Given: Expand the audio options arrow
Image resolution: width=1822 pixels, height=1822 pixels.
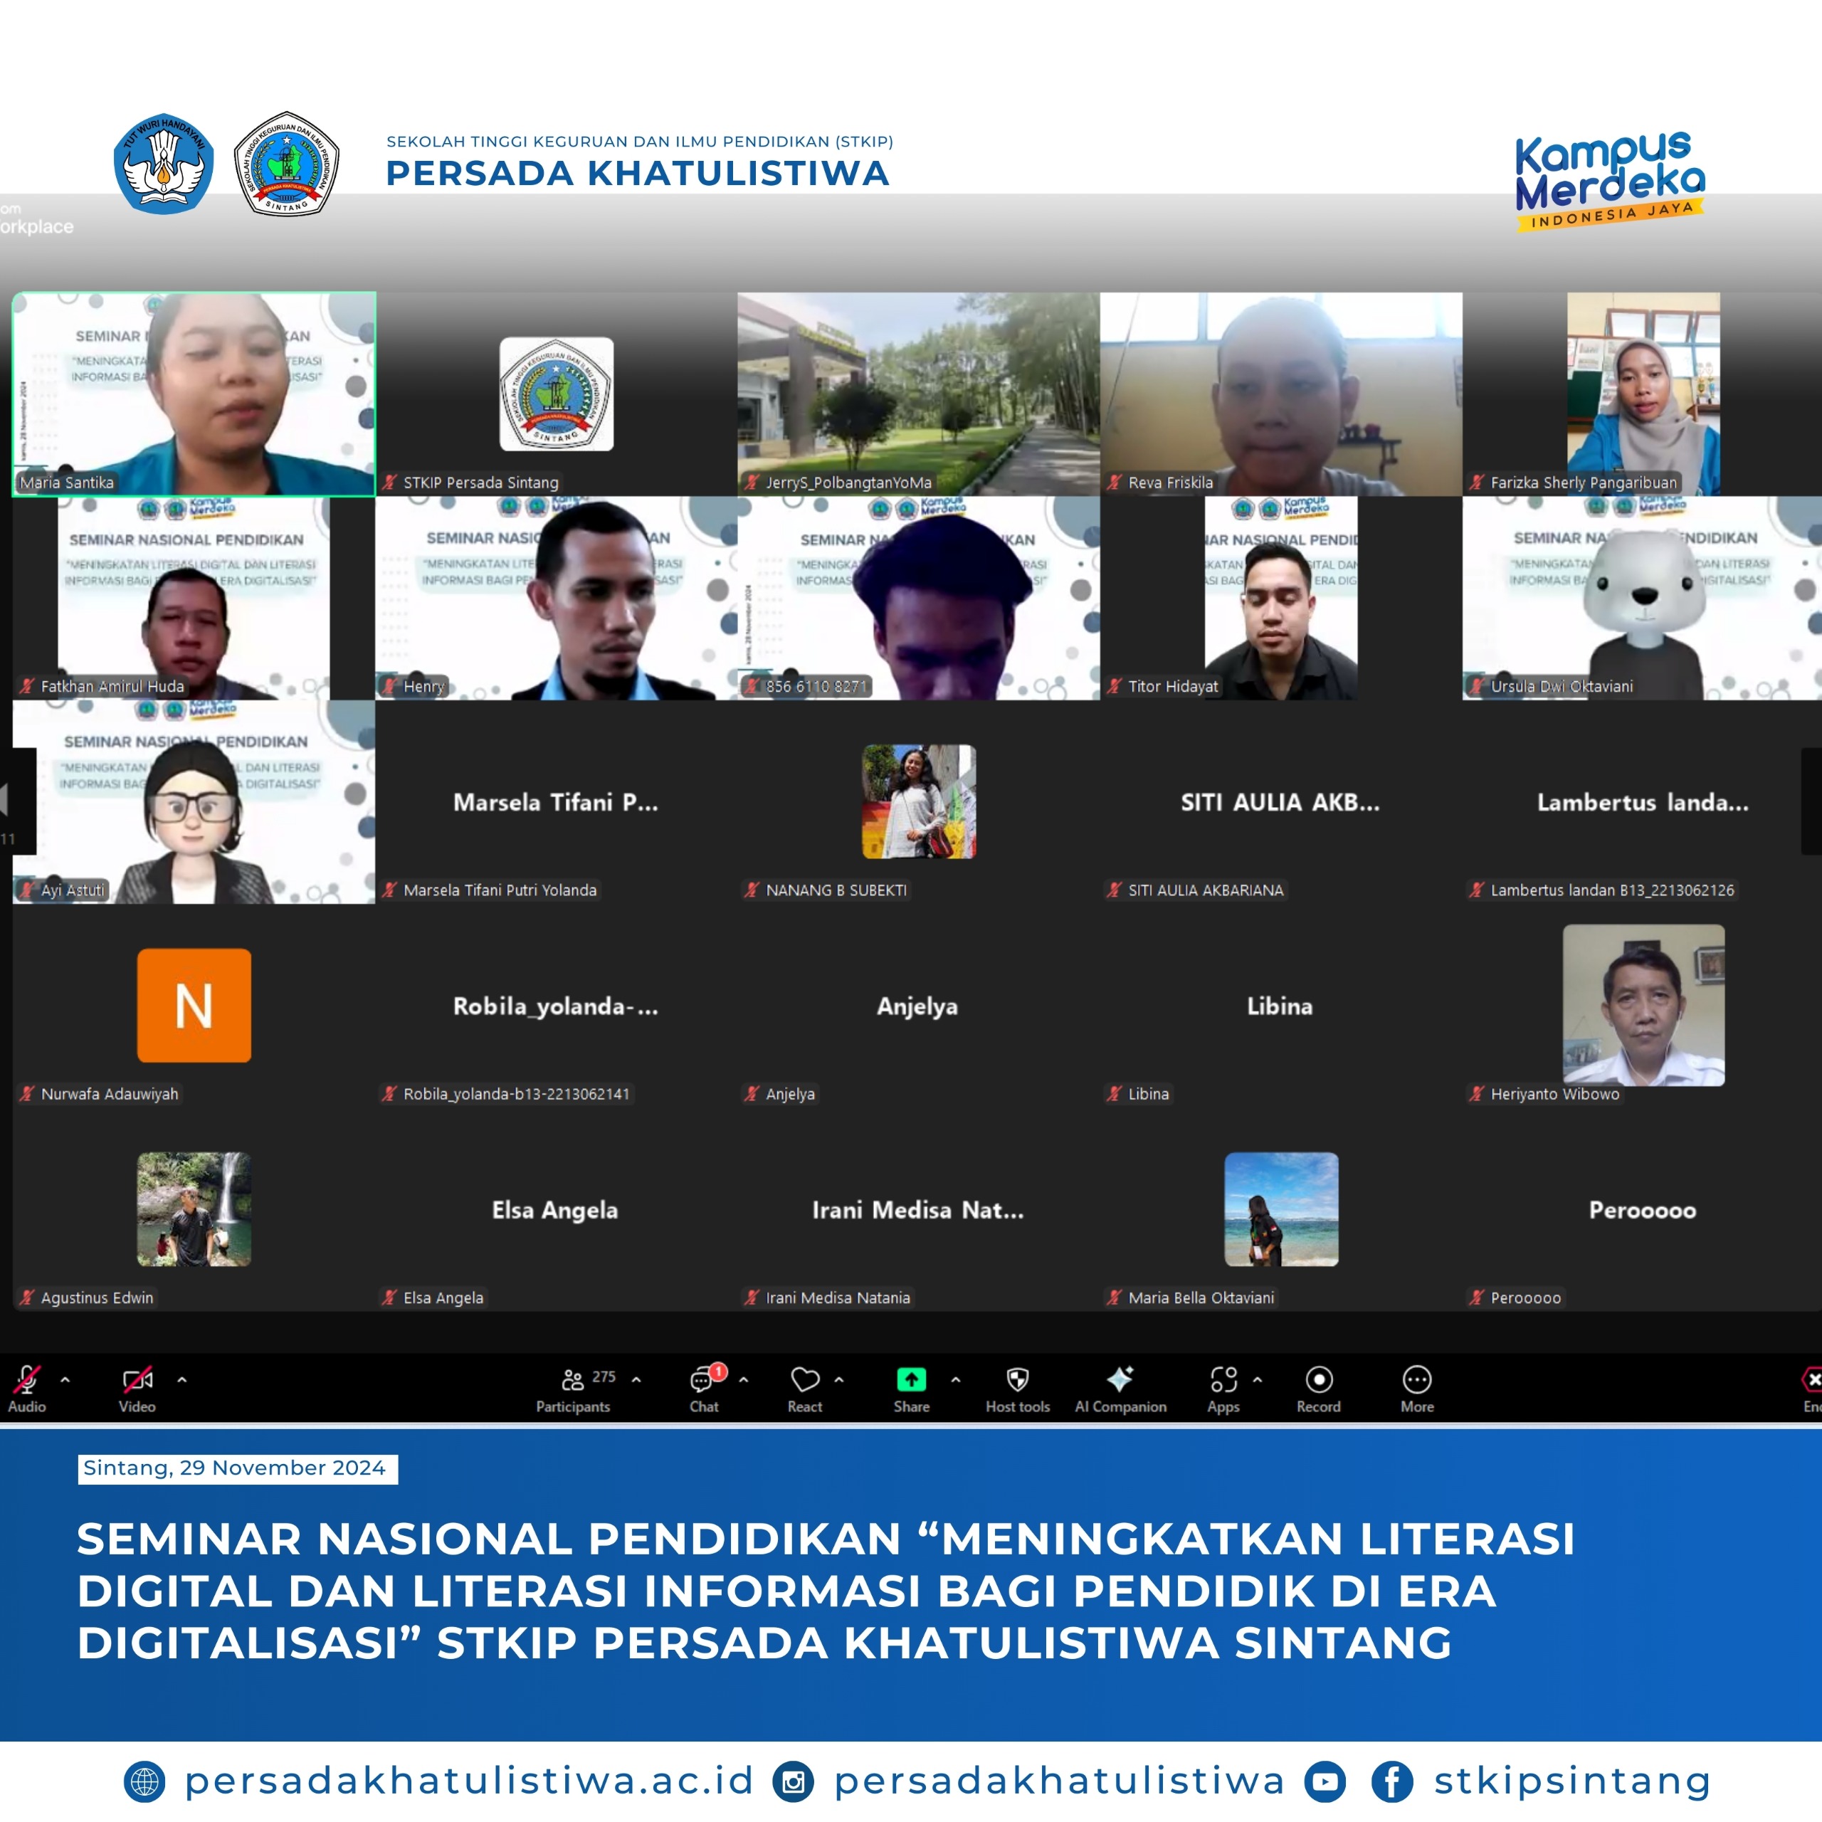Looking at the screenshot, I should point(65,1380).
